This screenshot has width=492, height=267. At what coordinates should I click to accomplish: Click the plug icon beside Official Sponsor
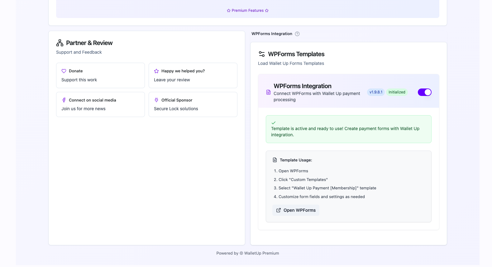click(x=156, y=100)
